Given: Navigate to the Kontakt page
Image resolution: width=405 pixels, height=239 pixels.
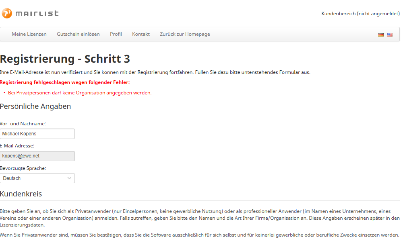Looking at the screenshot, I should 141,34.
